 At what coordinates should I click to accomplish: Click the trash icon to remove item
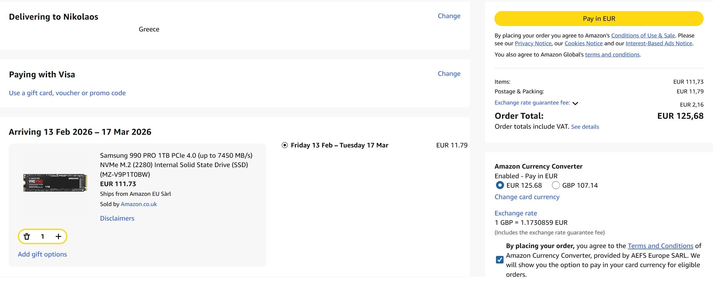(x=27, y=237)
